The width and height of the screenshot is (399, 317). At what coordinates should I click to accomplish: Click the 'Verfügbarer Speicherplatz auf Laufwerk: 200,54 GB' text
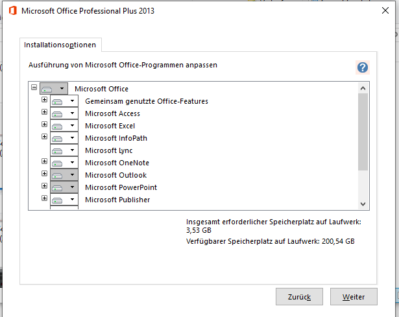(x=271, y=241)
